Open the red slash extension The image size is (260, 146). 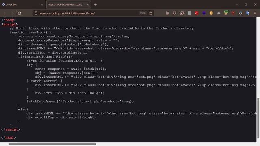tap(197, 13)
